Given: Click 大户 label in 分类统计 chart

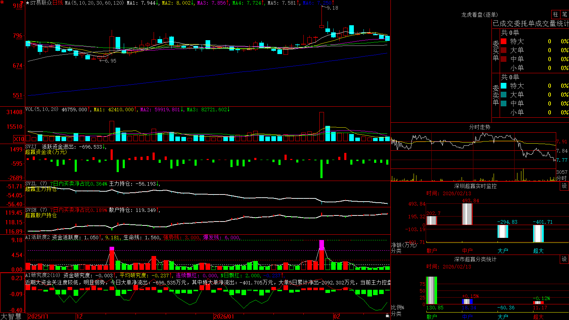Looking at the screenshot, I should click(502, 316).
